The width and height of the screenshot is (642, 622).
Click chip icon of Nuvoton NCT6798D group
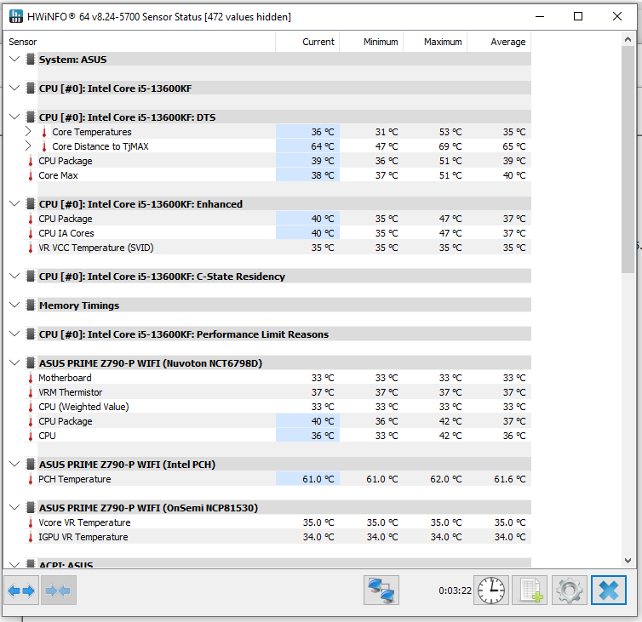pyautogui.click(x=31, y=363)
